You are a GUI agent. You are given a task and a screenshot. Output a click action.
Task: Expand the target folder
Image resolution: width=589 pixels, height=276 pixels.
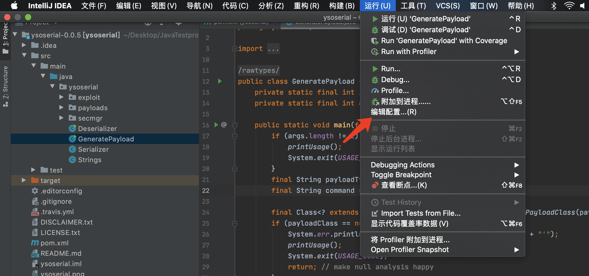[24, 180]
